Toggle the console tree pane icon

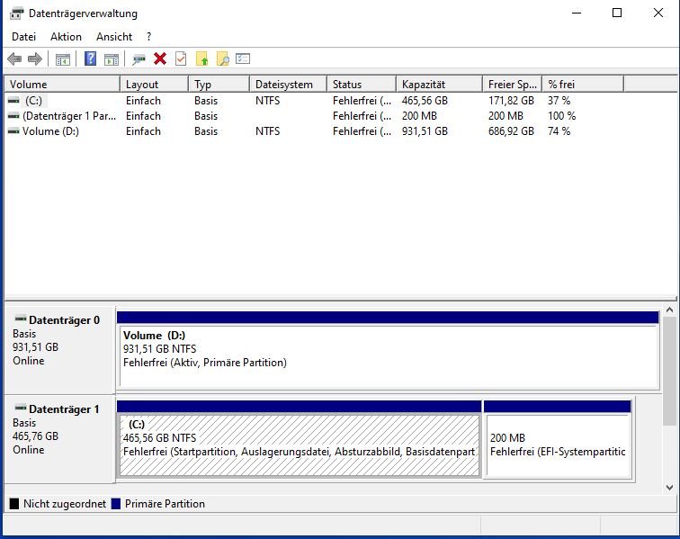pyautogui.click(x=62, y=59)
